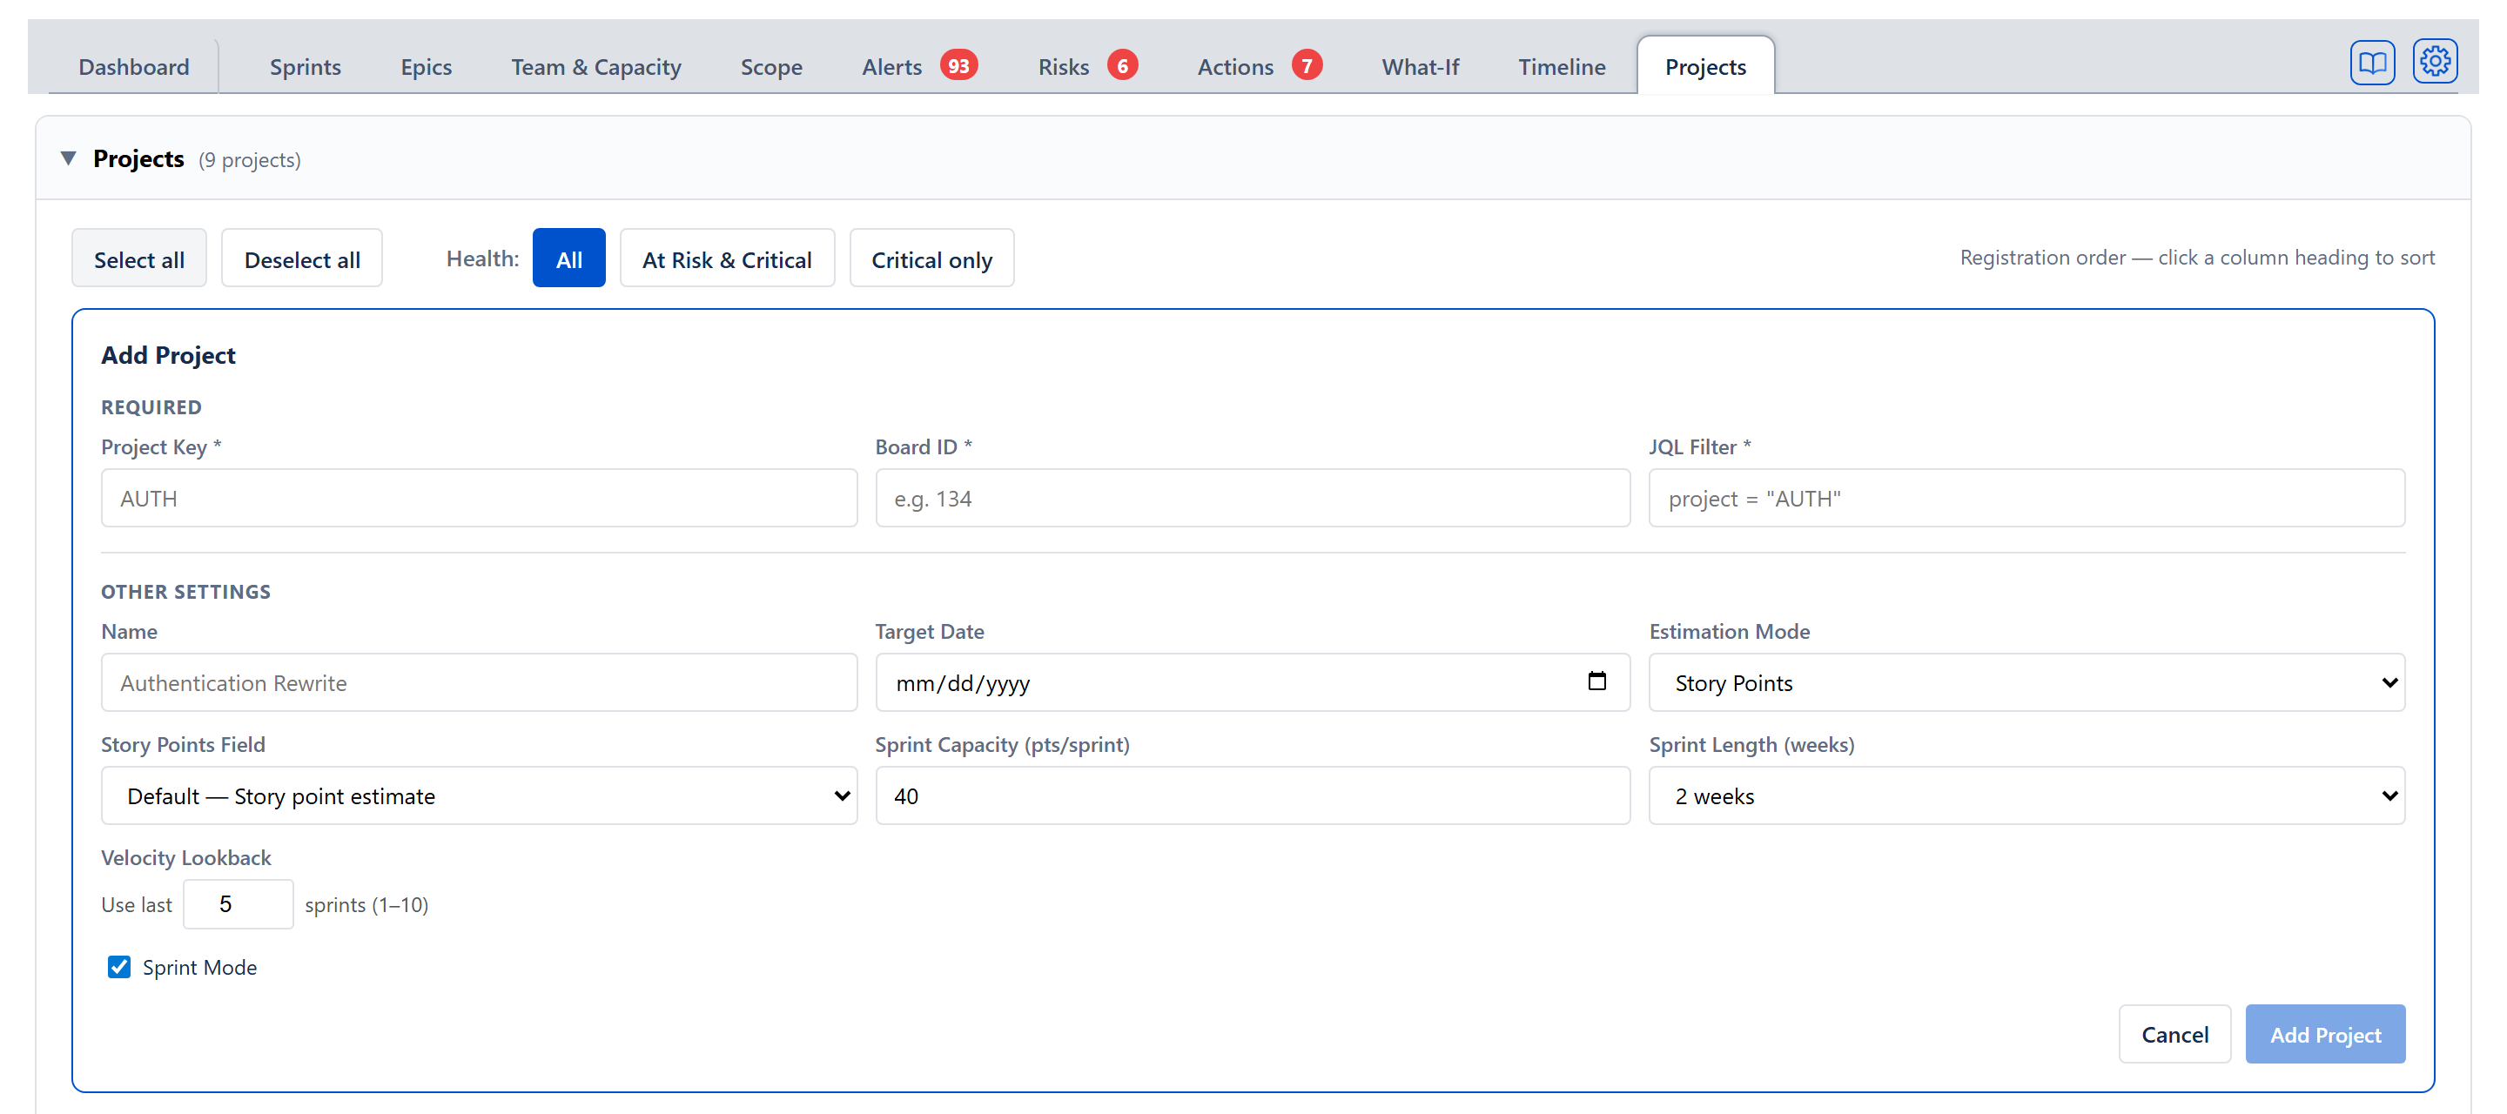
Task: Open the Scope tab
Action: point(770,66)
